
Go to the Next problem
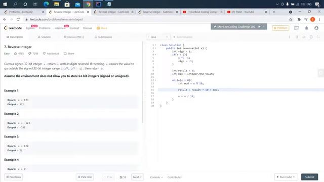(137, 177)
